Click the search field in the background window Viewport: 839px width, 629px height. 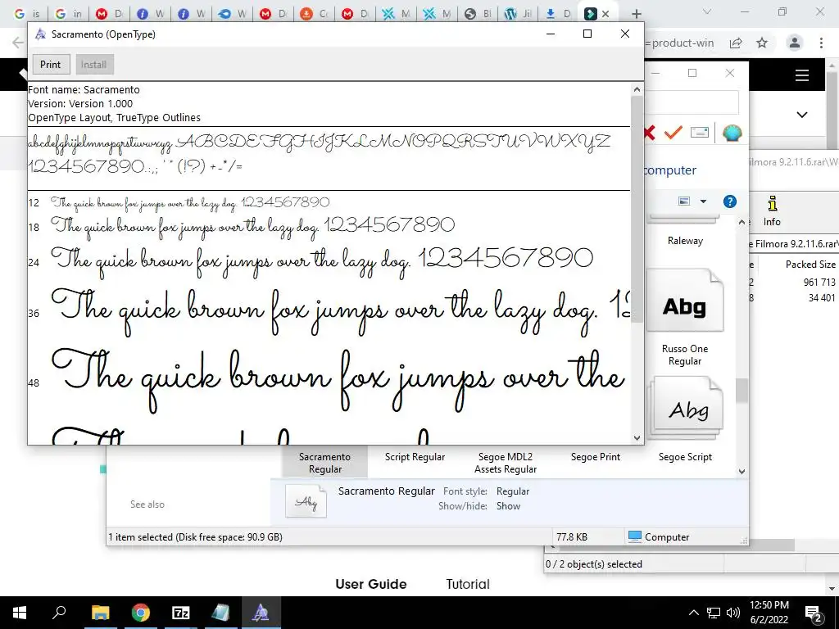click(692, 102)
